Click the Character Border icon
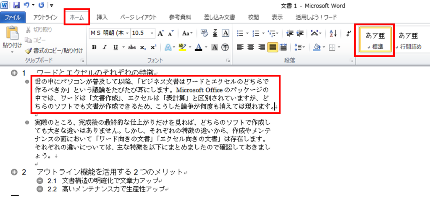The height and width of the screenshot is (217, 430). 225,33
